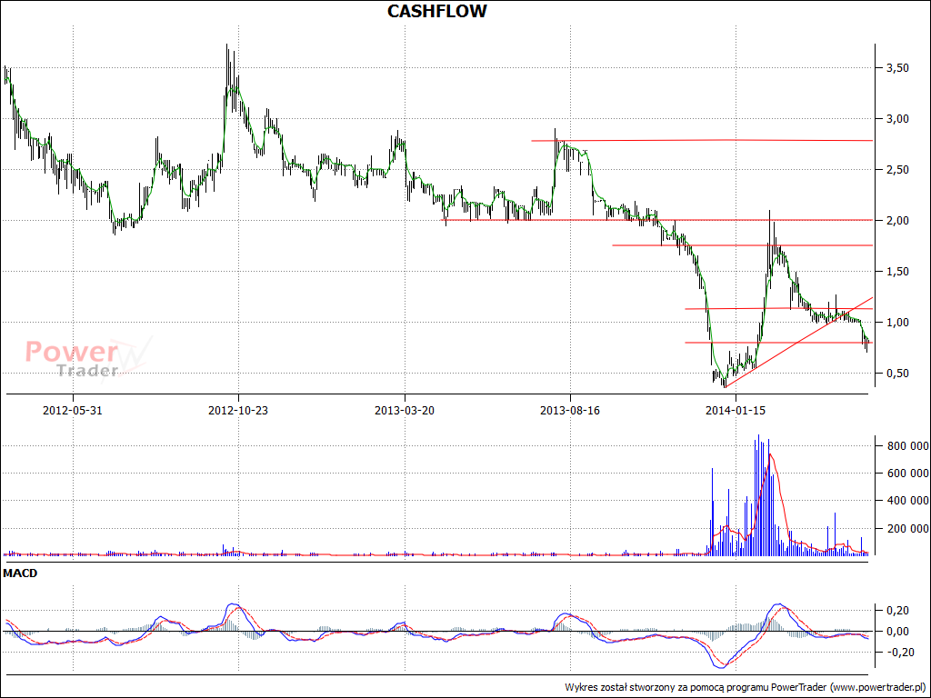Click the 2013-08-16 date label
This screenshot has height=698, width=931.
click(x=570, y=411)
